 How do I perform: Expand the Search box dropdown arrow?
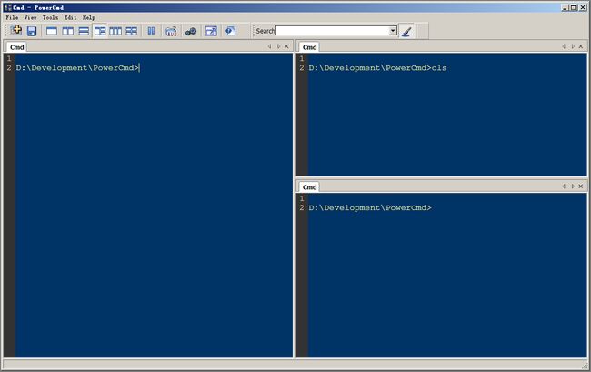[x=393, y=31]
